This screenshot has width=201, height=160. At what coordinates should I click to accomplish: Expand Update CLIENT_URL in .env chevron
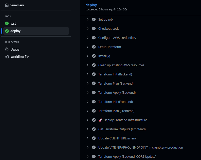point(88,138)
